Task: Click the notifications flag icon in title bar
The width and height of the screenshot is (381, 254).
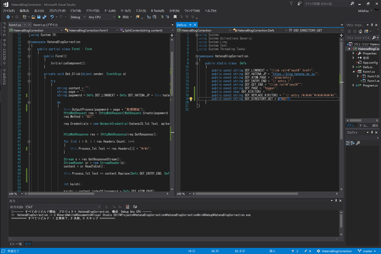Action: click(x=291, y=4)
